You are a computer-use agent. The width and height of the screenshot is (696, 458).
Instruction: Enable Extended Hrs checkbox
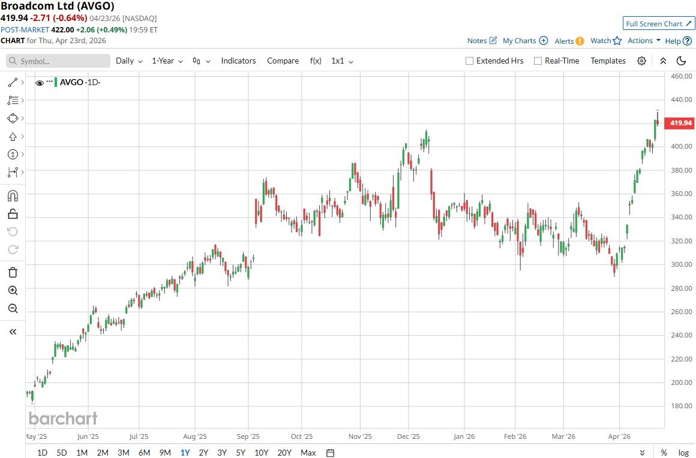[x=469, y=61]
